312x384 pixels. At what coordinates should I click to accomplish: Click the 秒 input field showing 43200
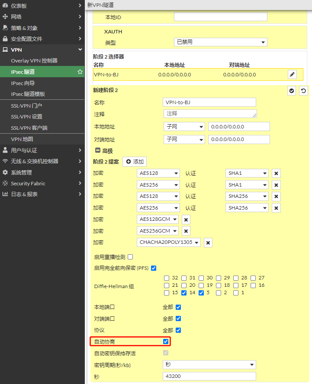coord(209,376)
